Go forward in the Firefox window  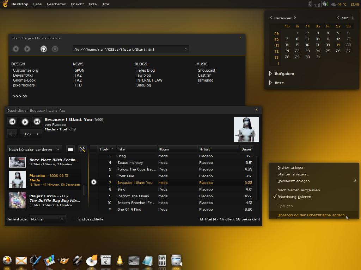(x=27, y=49)
